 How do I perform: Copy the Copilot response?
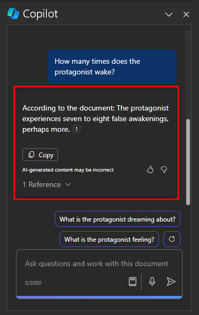click(40, 155)
